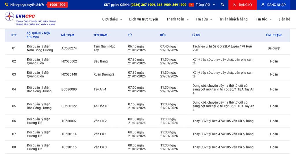Expand the Giới thiệu menu
The image size is (296, 154).
tap(112, 19)
